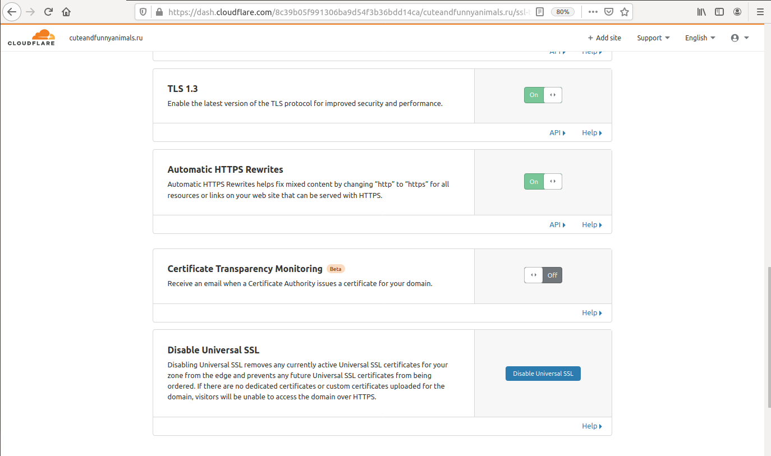Open the Support dropdown menu

click(x=653, y=38)
